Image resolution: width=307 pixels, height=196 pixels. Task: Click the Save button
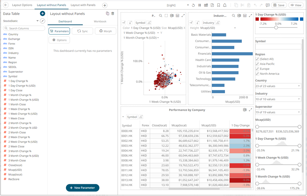279,5
